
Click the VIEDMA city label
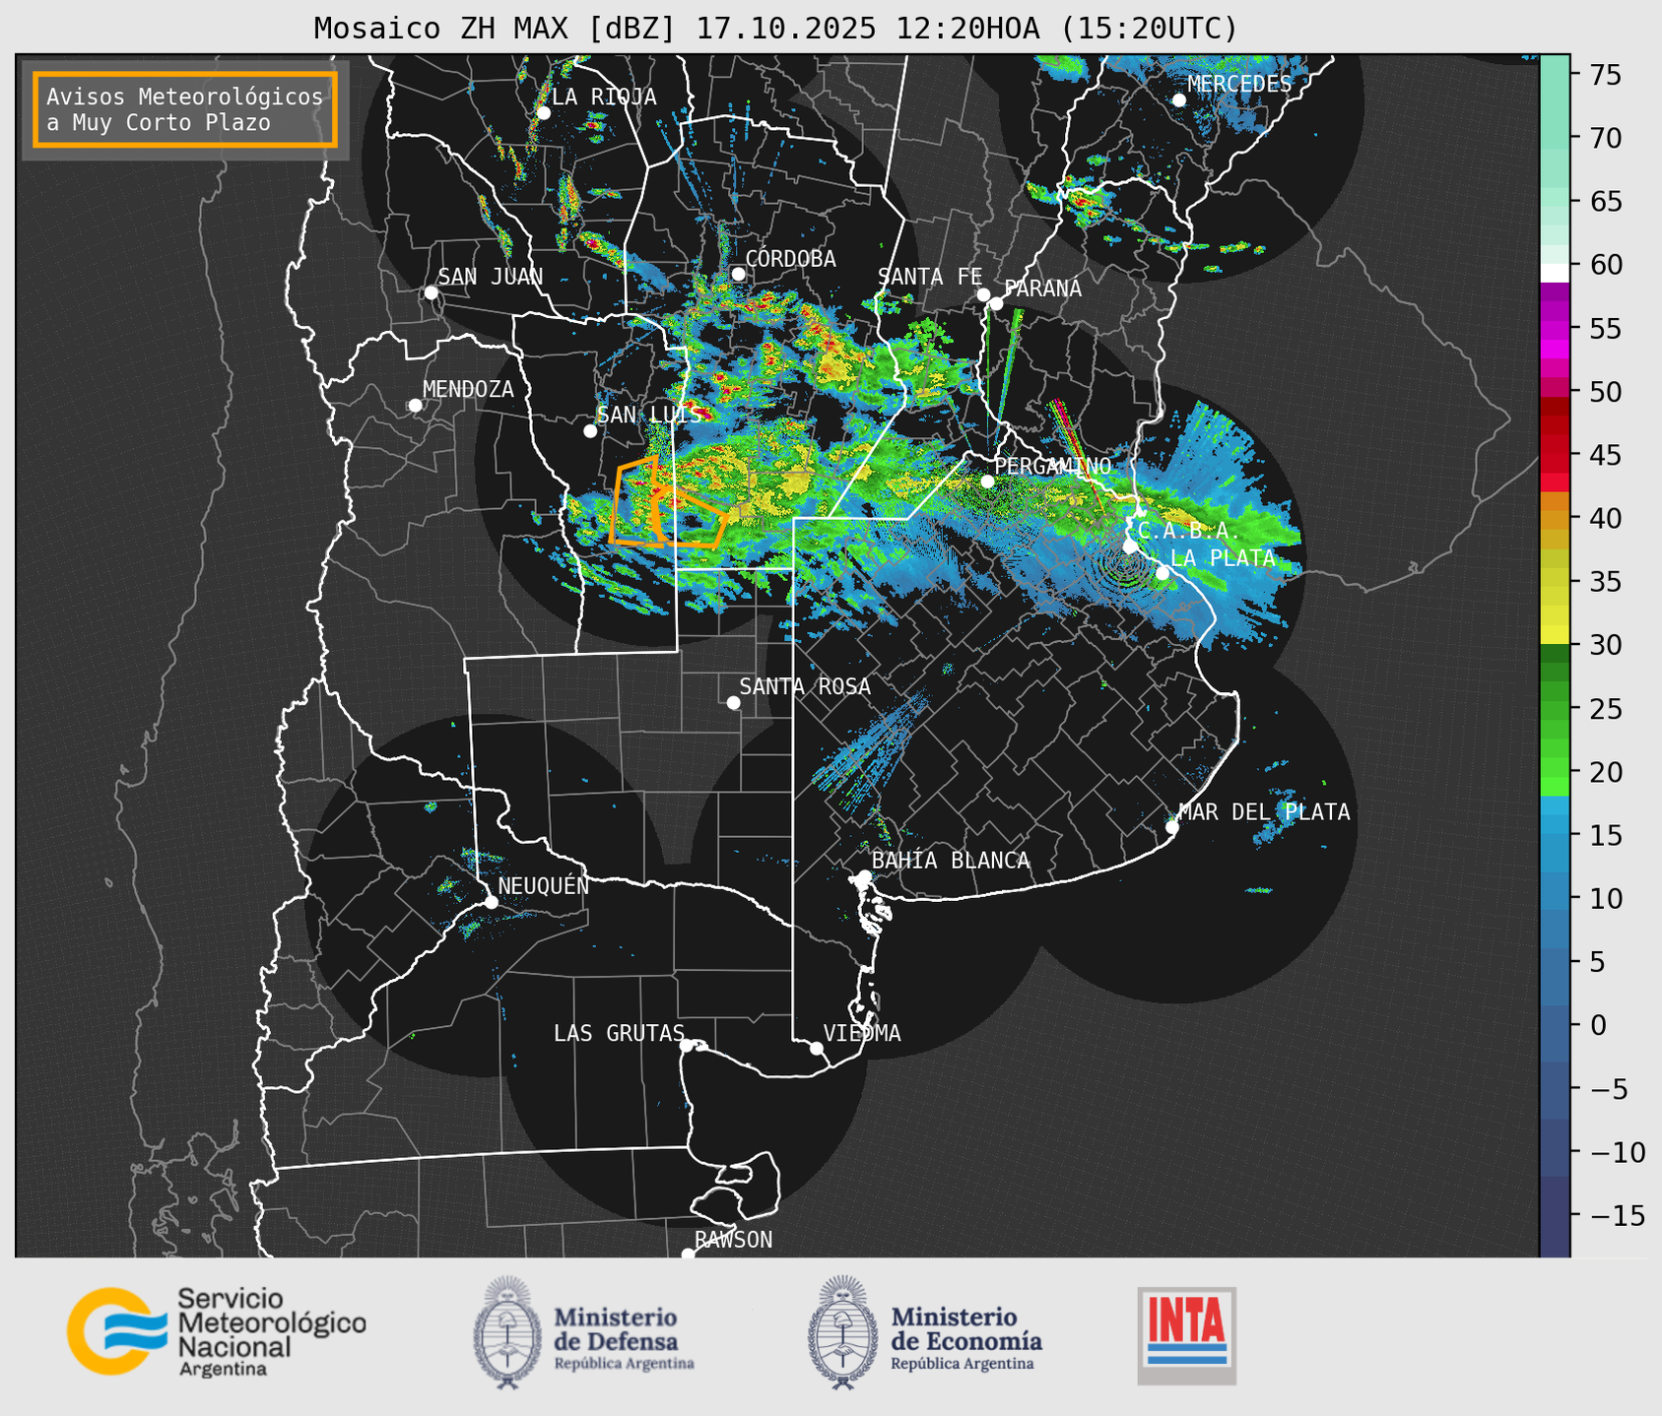tap(862, 1034)
